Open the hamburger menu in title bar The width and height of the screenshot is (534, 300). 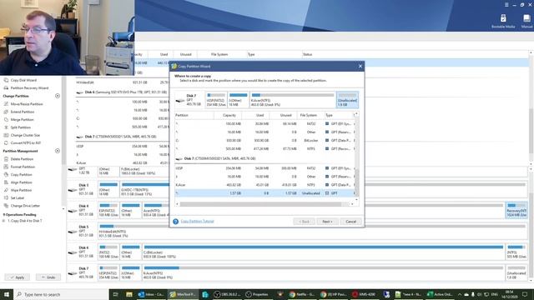click(506, 5)
